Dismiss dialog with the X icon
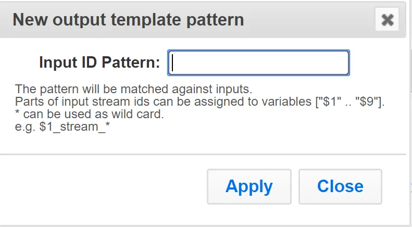The width and height of the screenshot is (412, 227). [x=387, y=19]
